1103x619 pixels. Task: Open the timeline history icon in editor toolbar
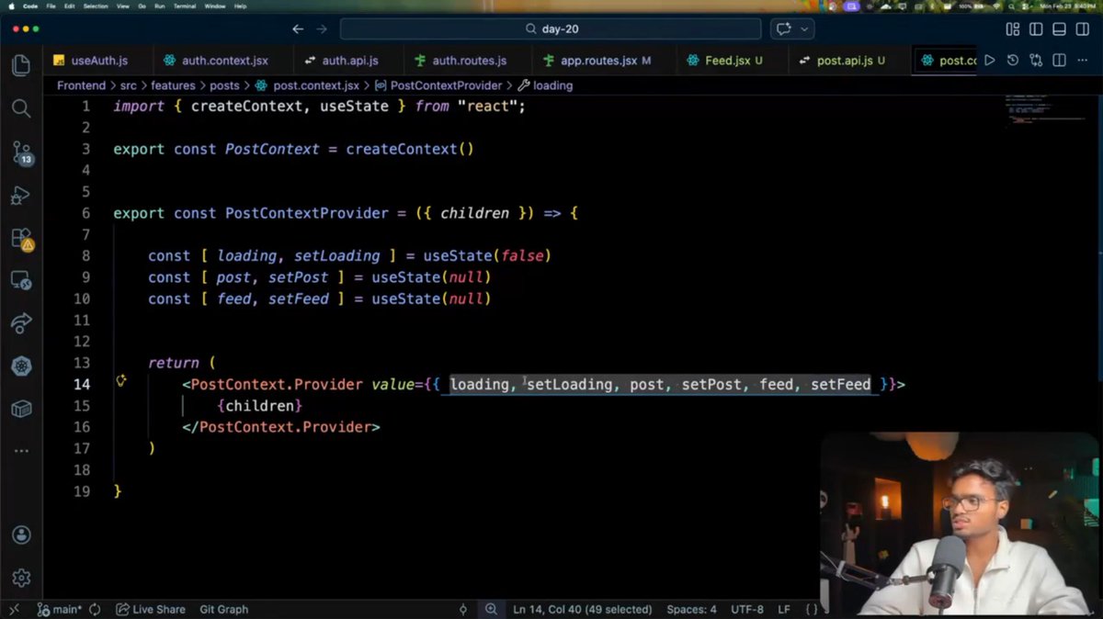(1013, 61)
